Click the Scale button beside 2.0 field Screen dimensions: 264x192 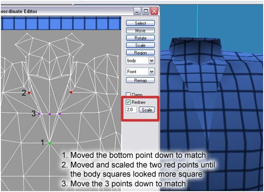click(147, 110)
